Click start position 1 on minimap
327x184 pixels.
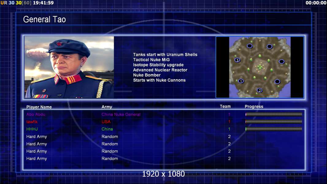[241, 81]
